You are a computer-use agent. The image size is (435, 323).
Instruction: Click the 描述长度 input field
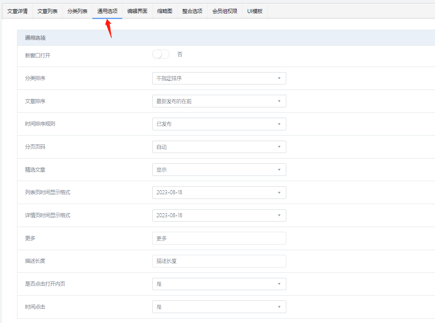tap(219, 261)
